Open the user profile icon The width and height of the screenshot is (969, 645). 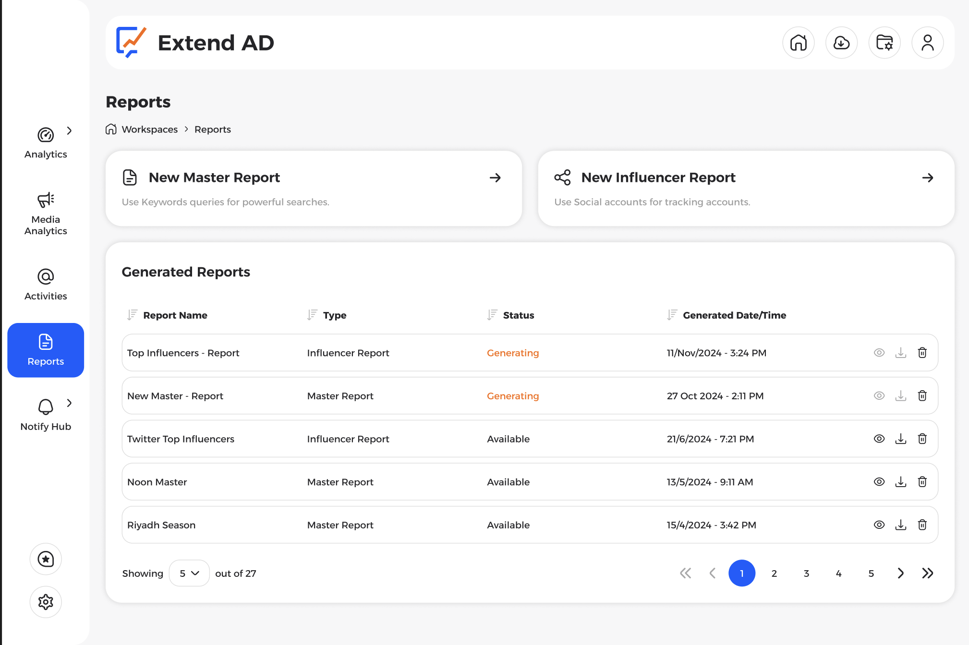(927, 43)
